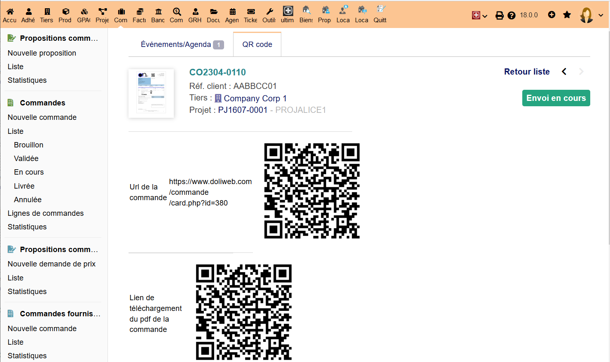Click the Retour liste link
This screenshot has width=610, height=362.
[526, 72]
